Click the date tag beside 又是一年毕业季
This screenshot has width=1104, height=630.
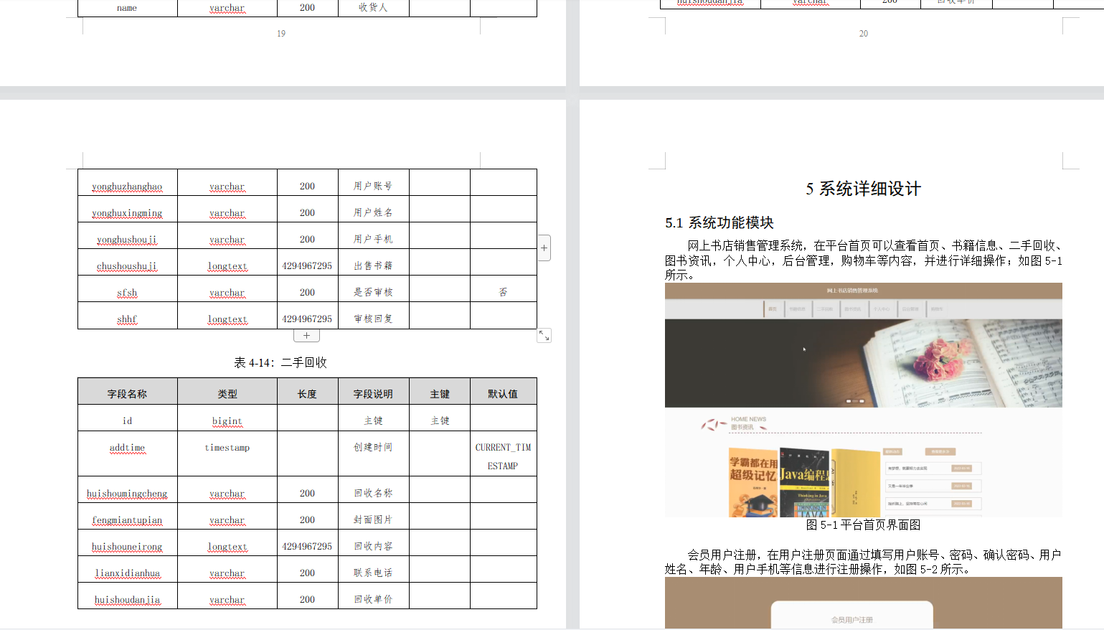pos(961,486)
